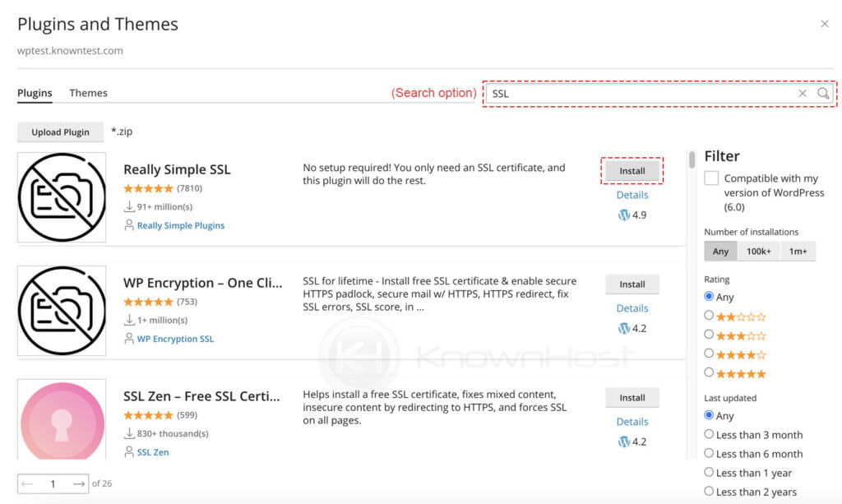Click the Really Simple SSL plugin title
842x504 pixels.
178,169
